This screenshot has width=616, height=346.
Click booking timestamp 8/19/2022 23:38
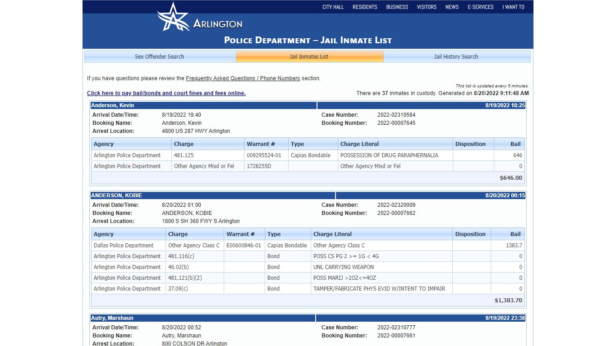click(505, 318)
